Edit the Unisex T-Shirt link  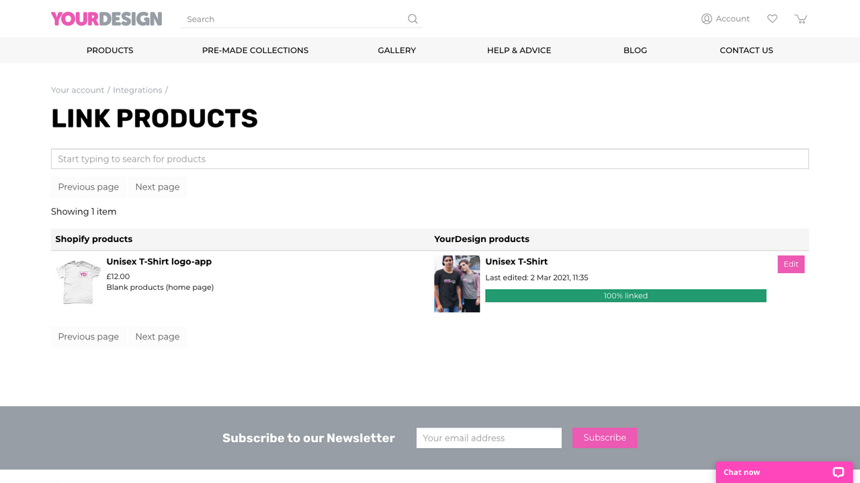(791, 264)
